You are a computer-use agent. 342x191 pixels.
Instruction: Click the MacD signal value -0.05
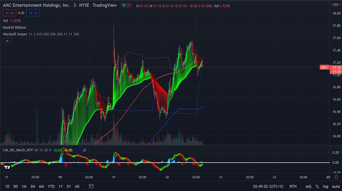68,150
